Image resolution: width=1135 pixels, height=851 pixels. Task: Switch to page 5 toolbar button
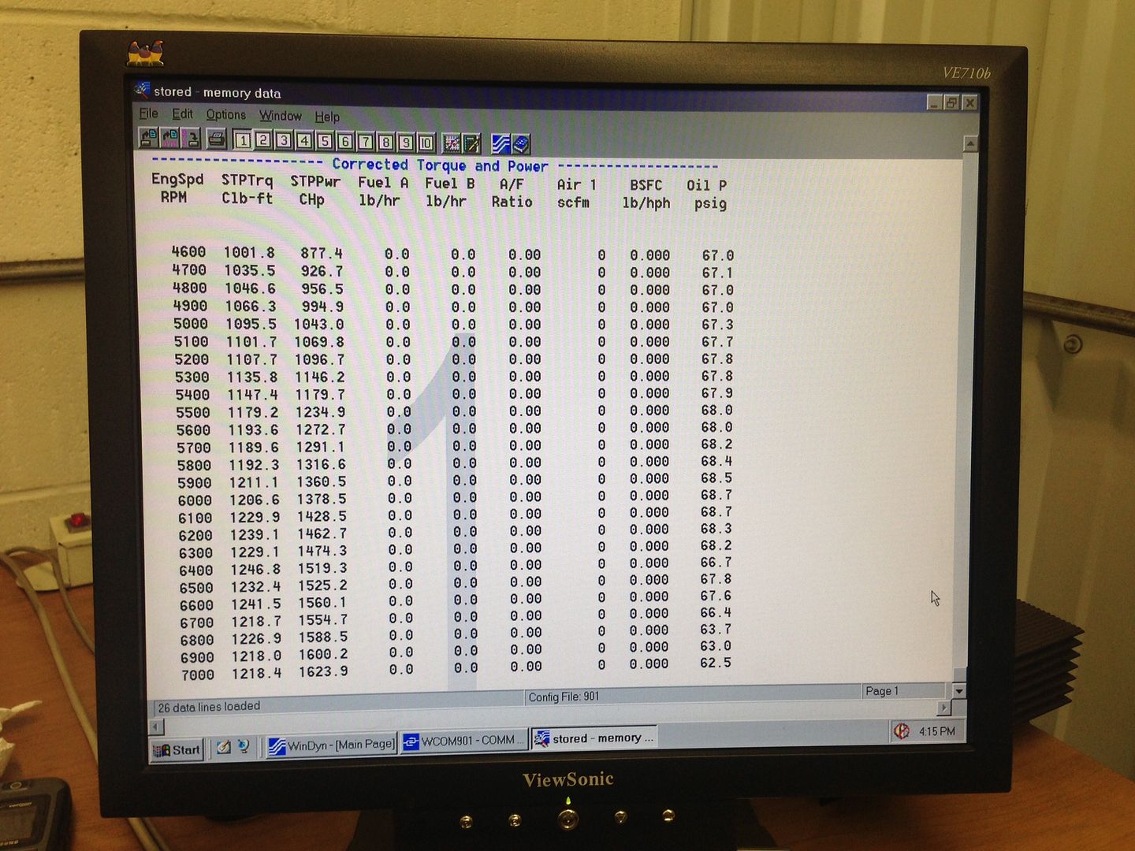tap(324, 141)
